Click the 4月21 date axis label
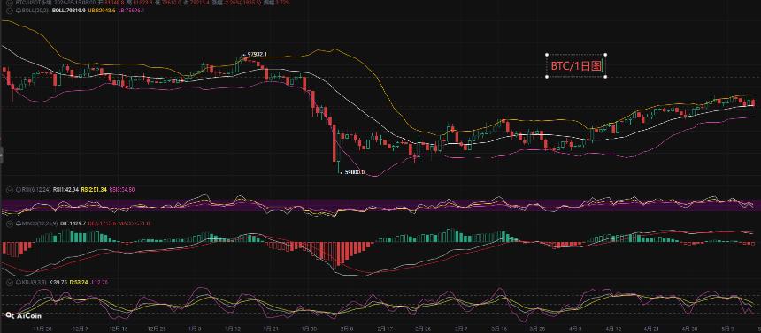The width and height of the screenshot is (761, 333). click(652, 329)
